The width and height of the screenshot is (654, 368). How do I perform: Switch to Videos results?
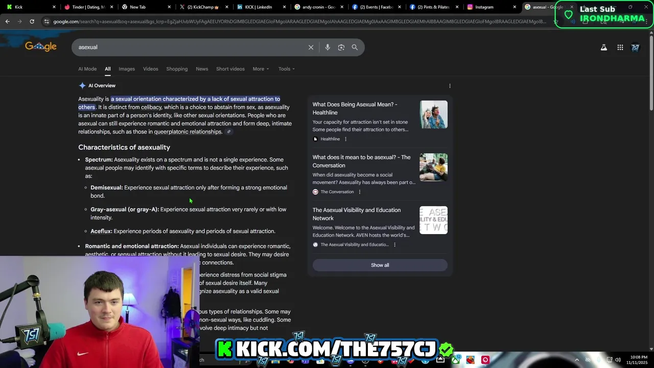click(x=151, y=69)
